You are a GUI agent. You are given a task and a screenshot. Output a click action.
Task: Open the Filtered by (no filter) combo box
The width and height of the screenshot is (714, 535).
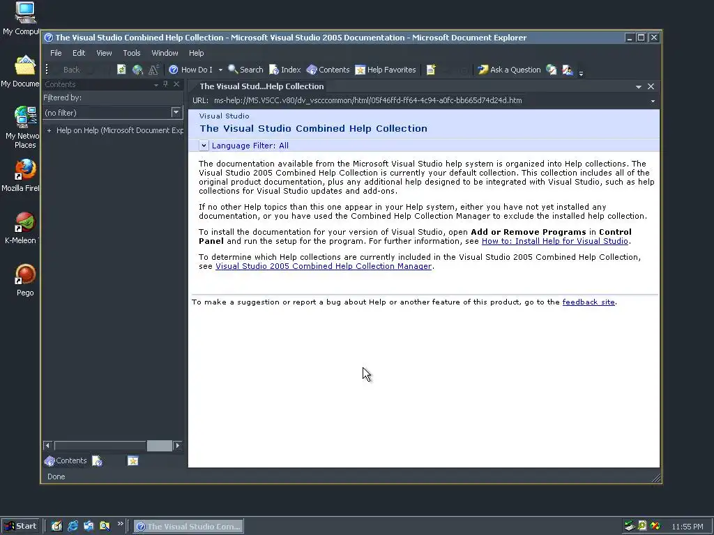coord(113,112)
